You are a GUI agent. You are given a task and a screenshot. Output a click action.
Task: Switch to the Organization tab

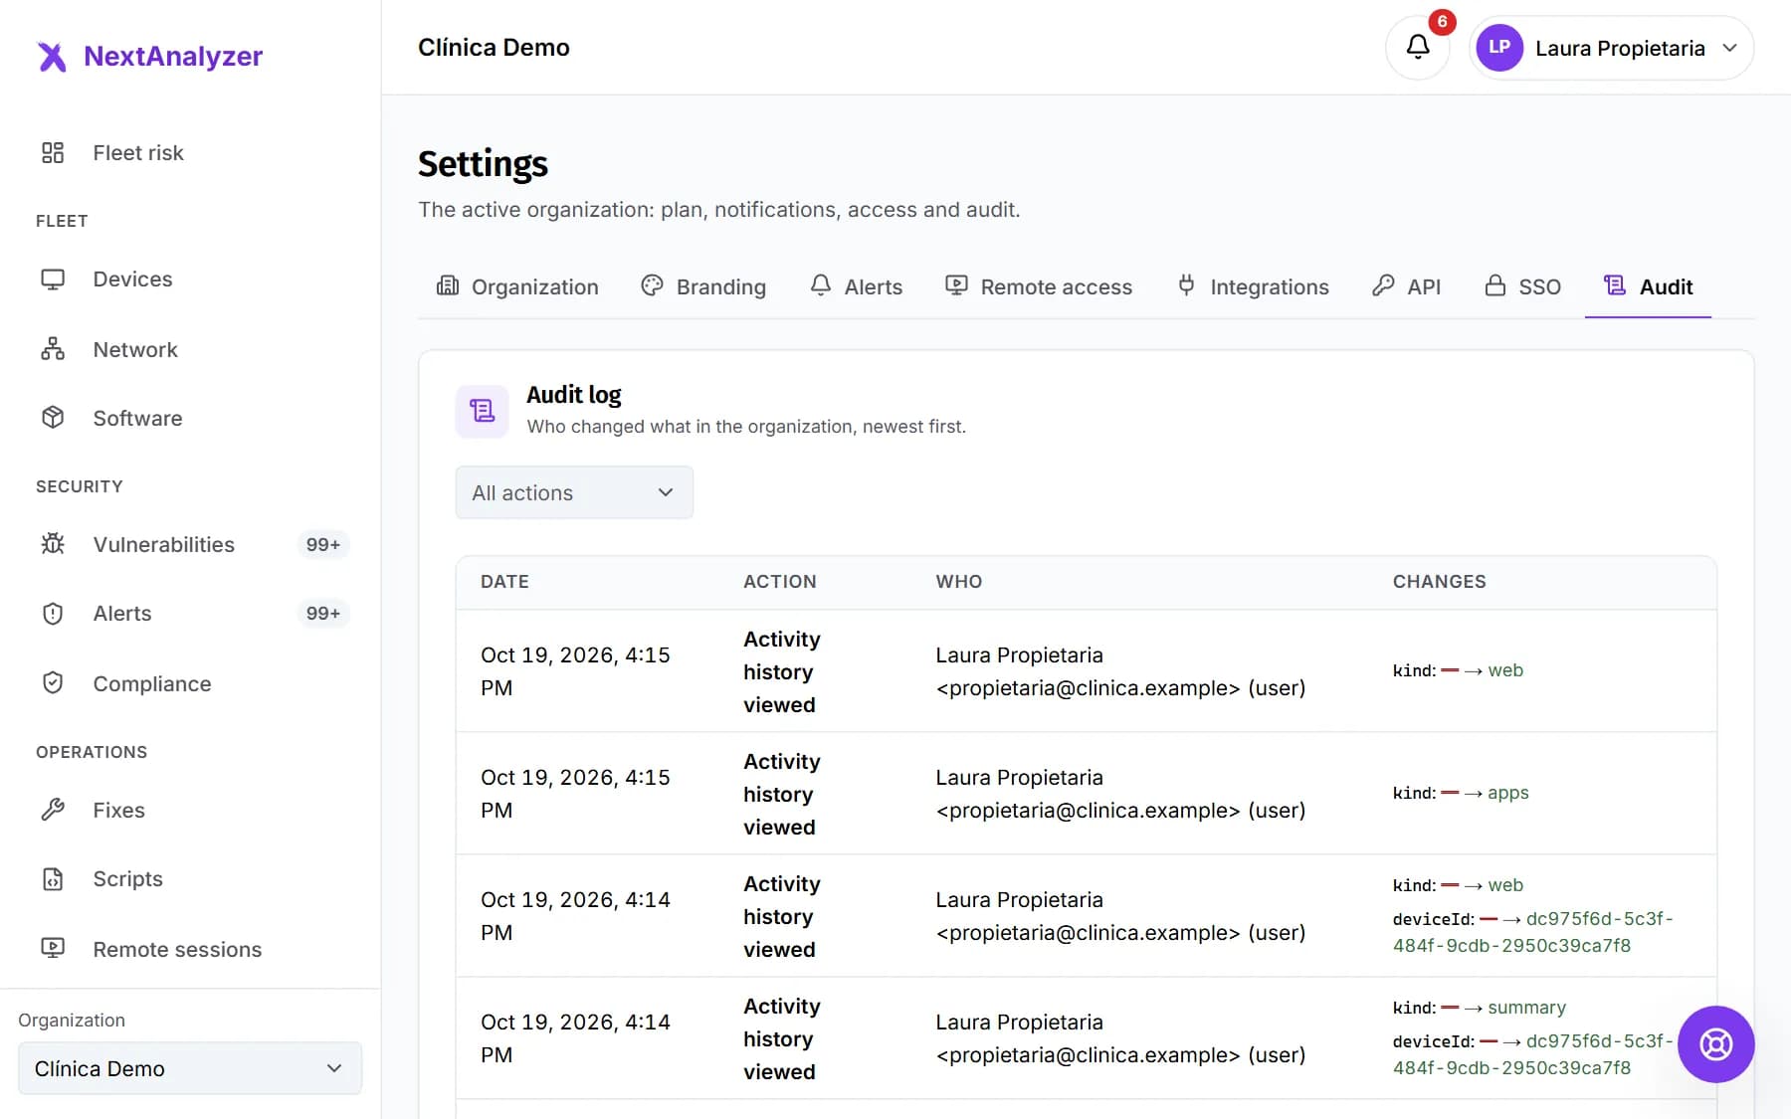coord(517,286)
